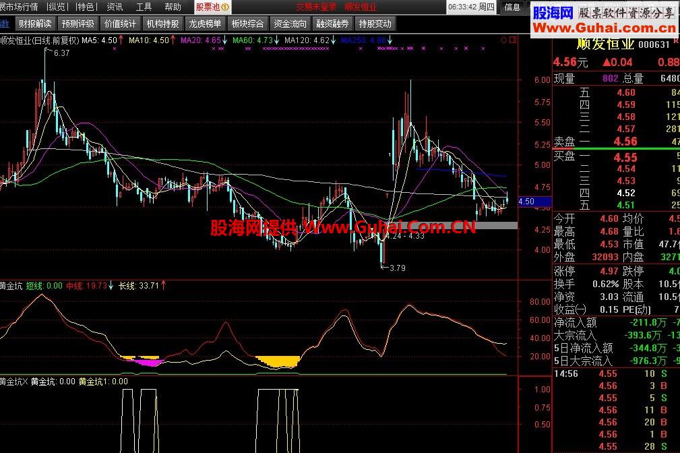Click 顺发恒业 in the top title bar
680x453 pixels.
(361, 7)
